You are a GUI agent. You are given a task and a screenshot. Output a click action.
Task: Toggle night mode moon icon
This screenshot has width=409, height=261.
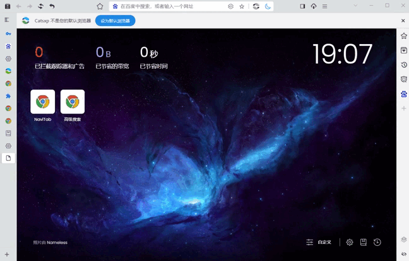click(268, 6)
